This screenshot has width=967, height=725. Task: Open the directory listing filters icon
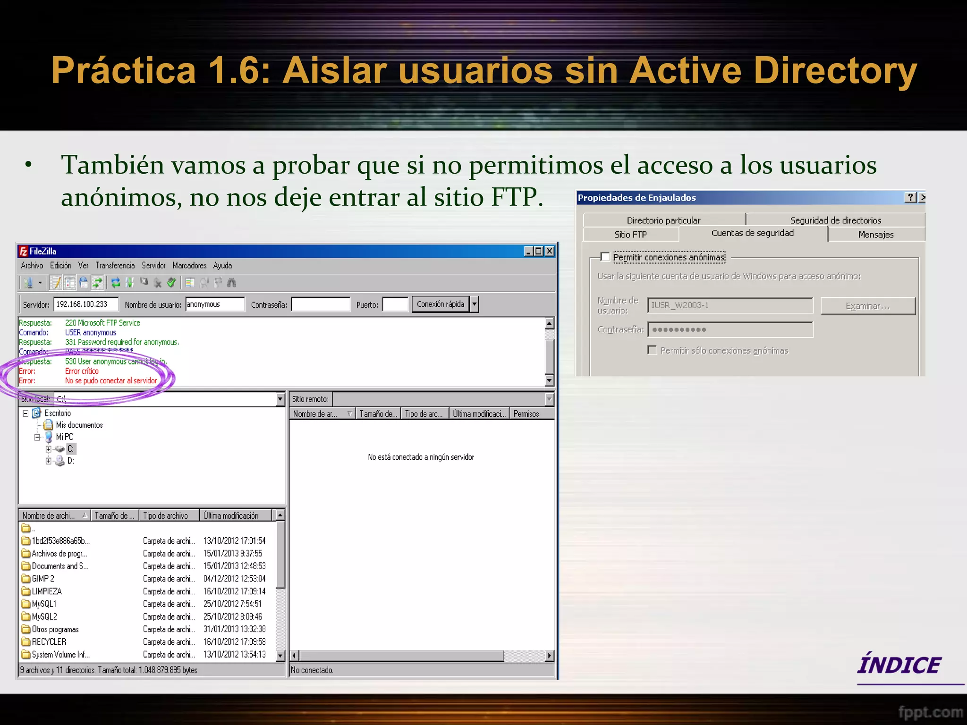pyautogui.click(x=190, y=283)
